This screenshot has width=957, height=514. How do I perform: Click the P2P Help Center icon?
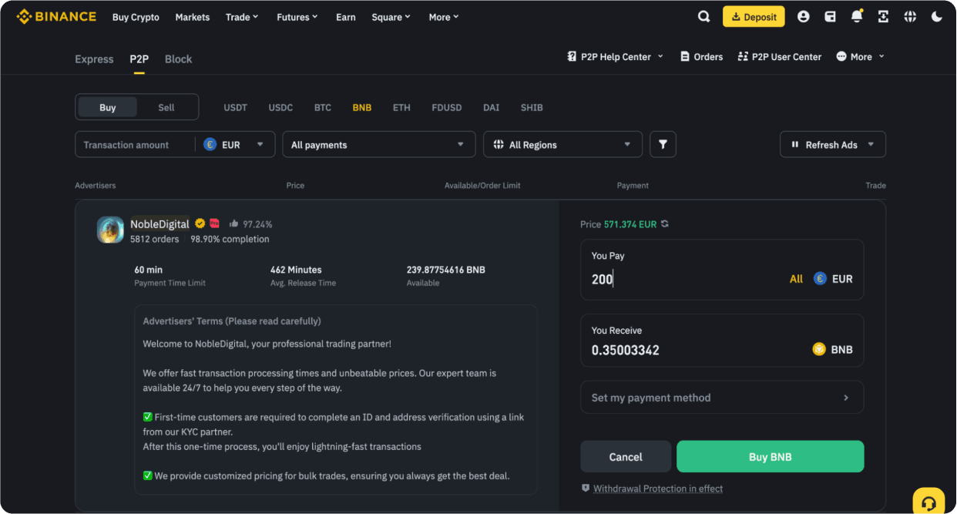coord(572,56)
